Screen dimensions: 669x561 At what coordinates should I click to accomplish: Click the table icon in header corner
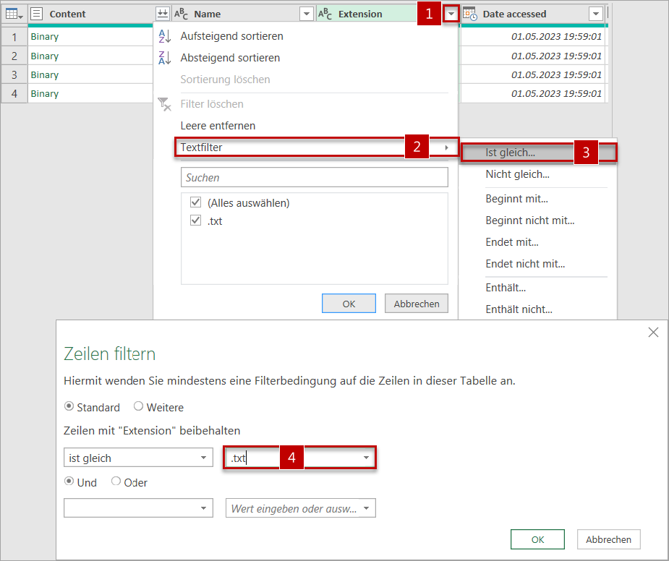pyautogui.click(x=14, y=14)
